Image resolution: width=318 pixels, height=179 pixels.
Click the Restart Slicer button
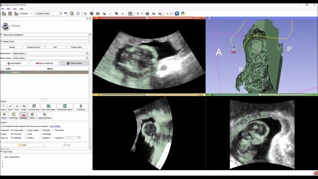coord(77,47)
